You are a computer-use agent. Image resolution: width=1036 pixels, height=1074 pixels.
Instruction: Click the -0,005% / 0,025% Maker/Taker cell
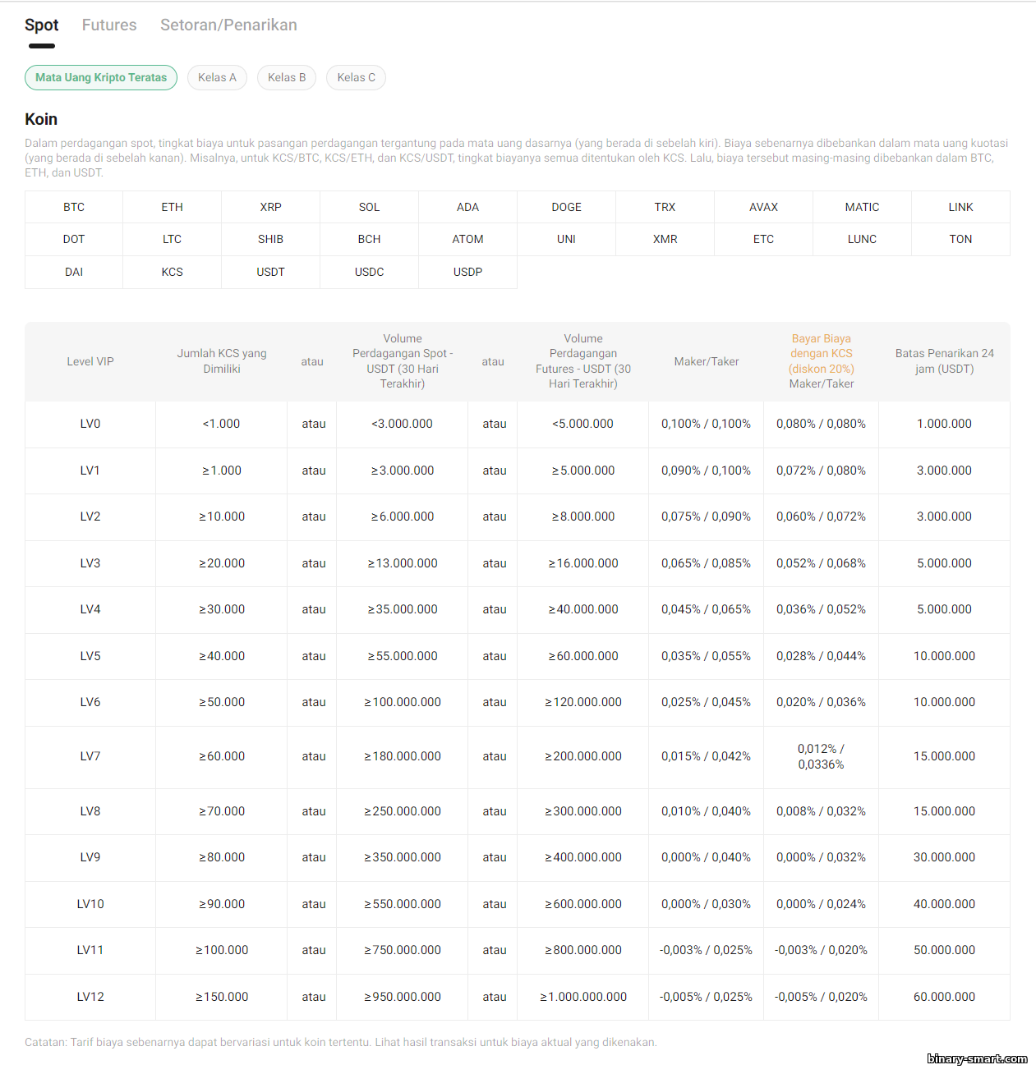point(707,997)
